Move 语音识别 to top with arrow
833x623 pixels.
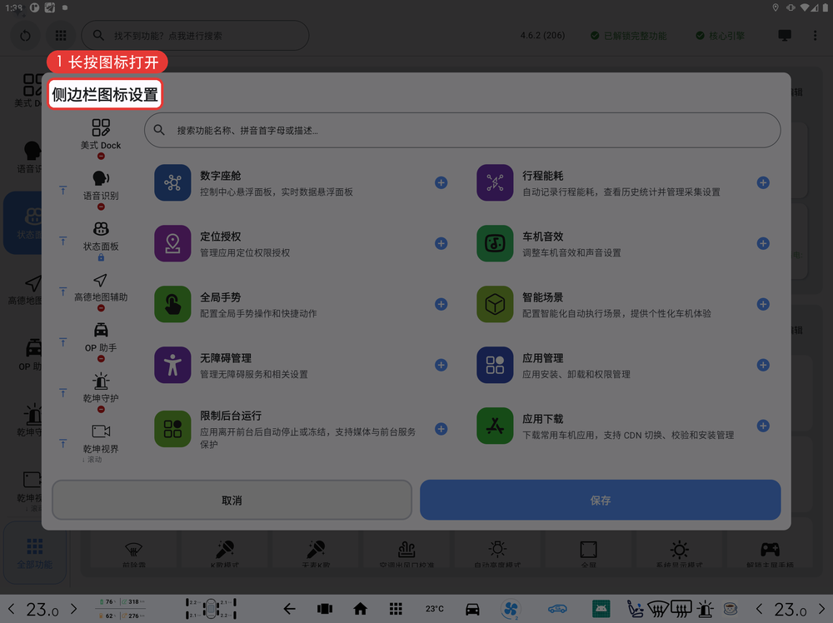click(62, 190)
